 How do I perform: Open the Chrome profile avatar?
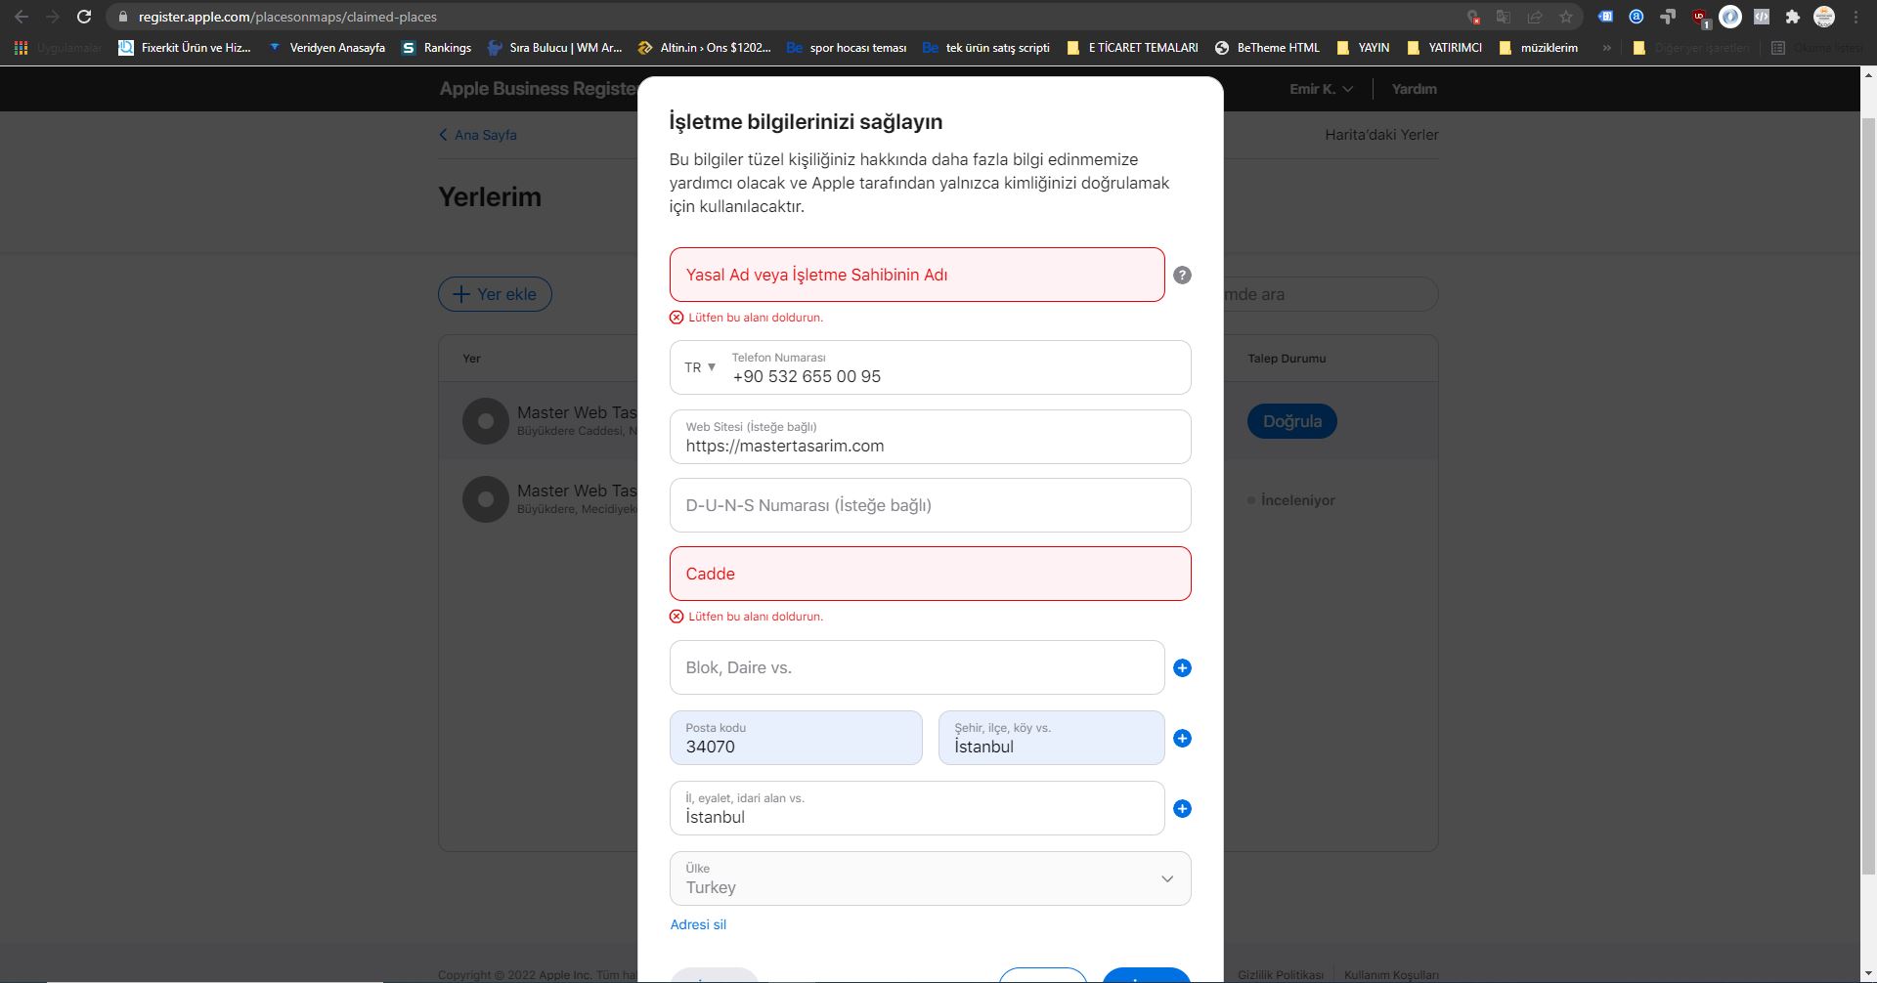1824,17
